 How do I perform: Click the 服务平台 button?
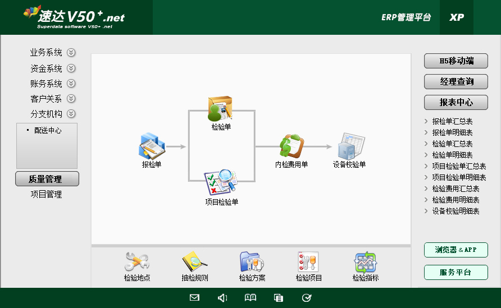[456, 272]
